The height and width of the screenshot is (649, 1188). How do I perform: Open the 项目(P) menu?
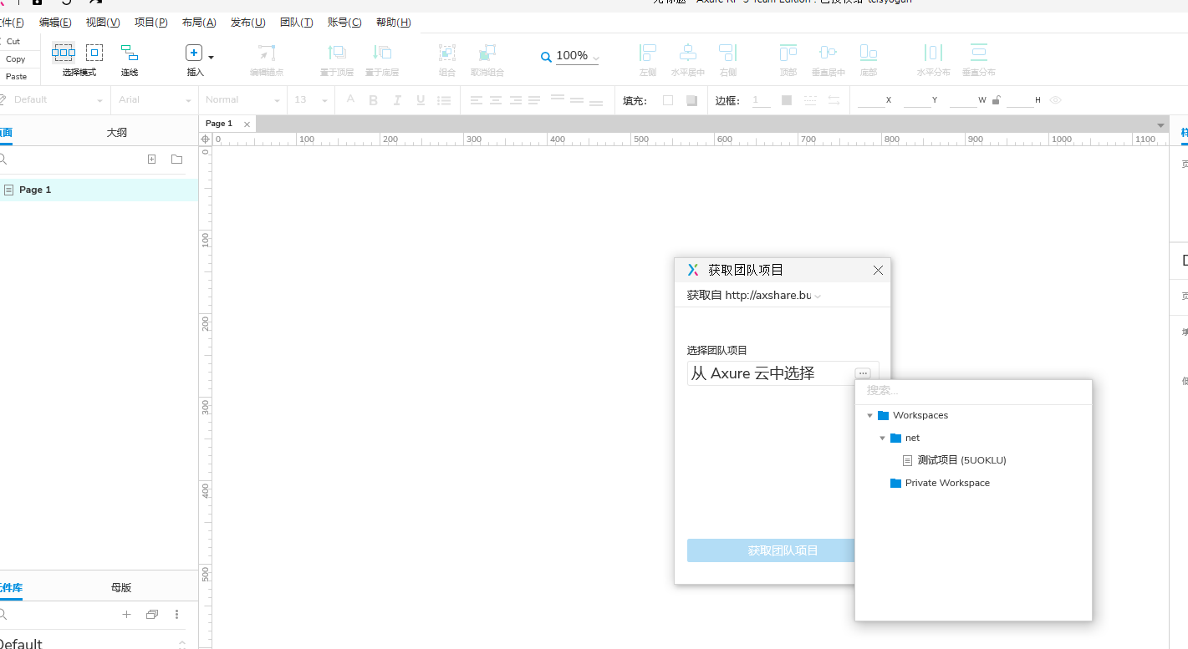[150, 23]
